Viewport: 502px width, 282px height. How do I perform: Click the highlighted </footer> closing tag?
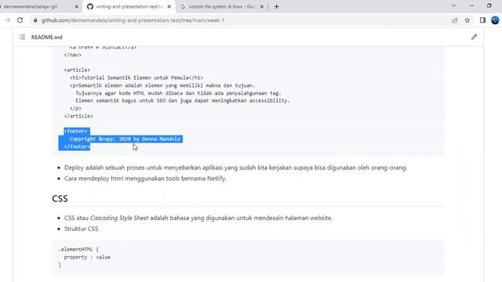pyautogui.click(x=77, y=146)
